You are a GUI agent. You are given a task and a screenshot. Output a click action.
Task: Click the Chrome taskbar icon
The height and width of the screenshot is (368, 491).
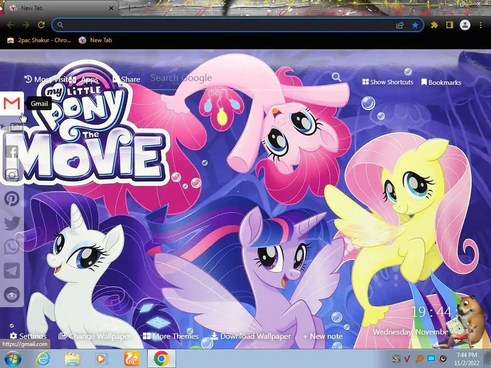pyautogui.click(x=162, y=358)
